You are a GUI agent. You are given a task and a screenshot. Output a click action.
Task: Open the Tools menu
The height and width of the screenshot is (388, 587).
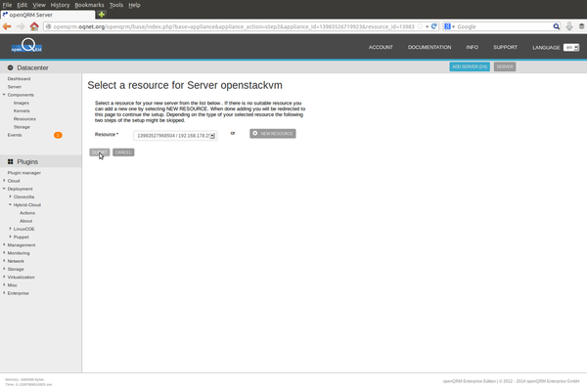(x=116, y=5)
